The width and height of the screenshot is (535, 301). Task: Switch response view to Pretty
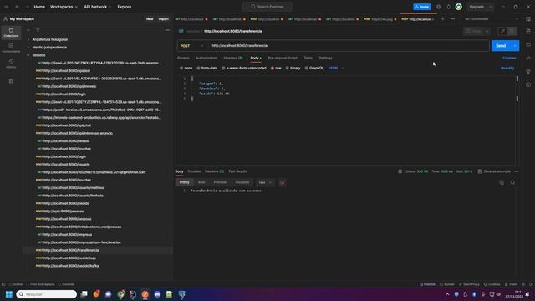(184, 182)
